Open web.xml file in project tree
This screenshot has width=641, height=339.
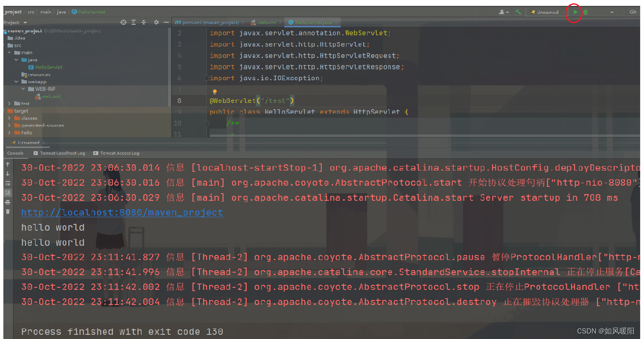pyautogui.click(x=48, y=96)
